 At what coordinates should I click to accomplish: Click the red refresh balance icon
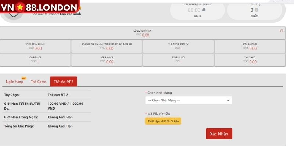[x=282, y=31]
